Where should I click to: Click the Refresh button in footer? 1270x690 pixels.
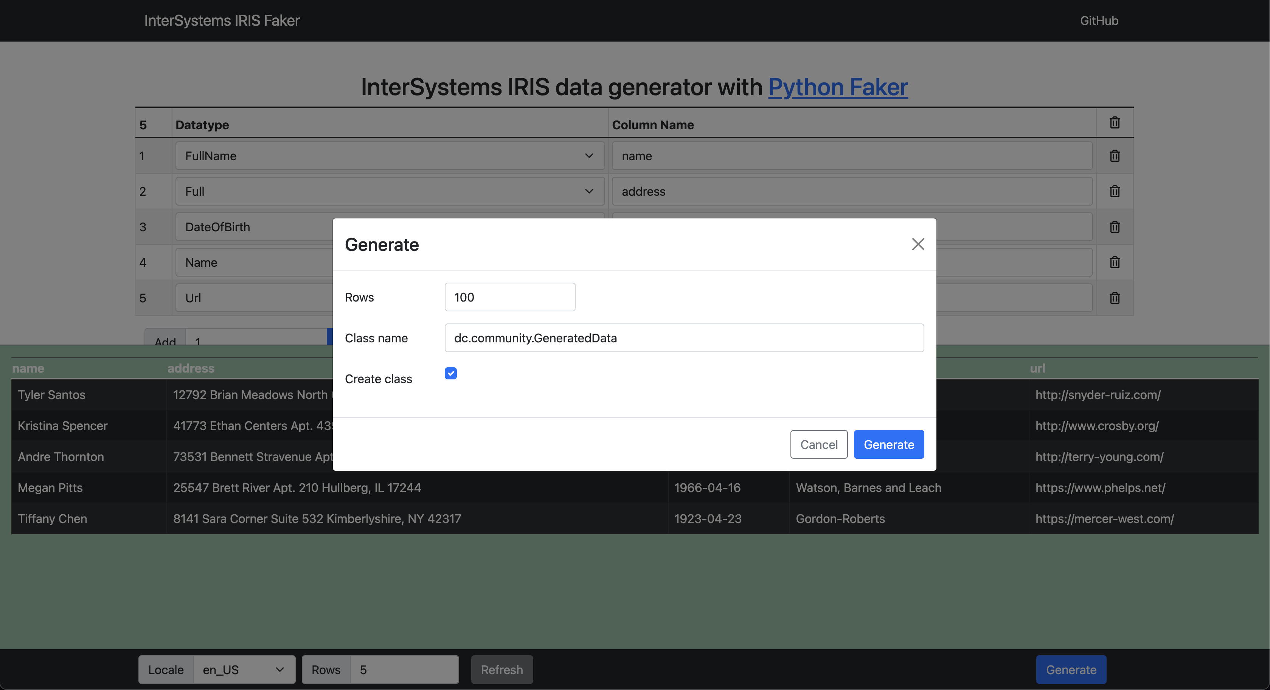pos(501,670)
